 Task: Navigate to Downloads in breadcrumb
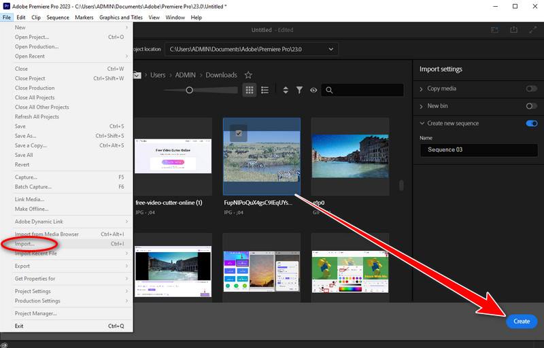point(222,75)
